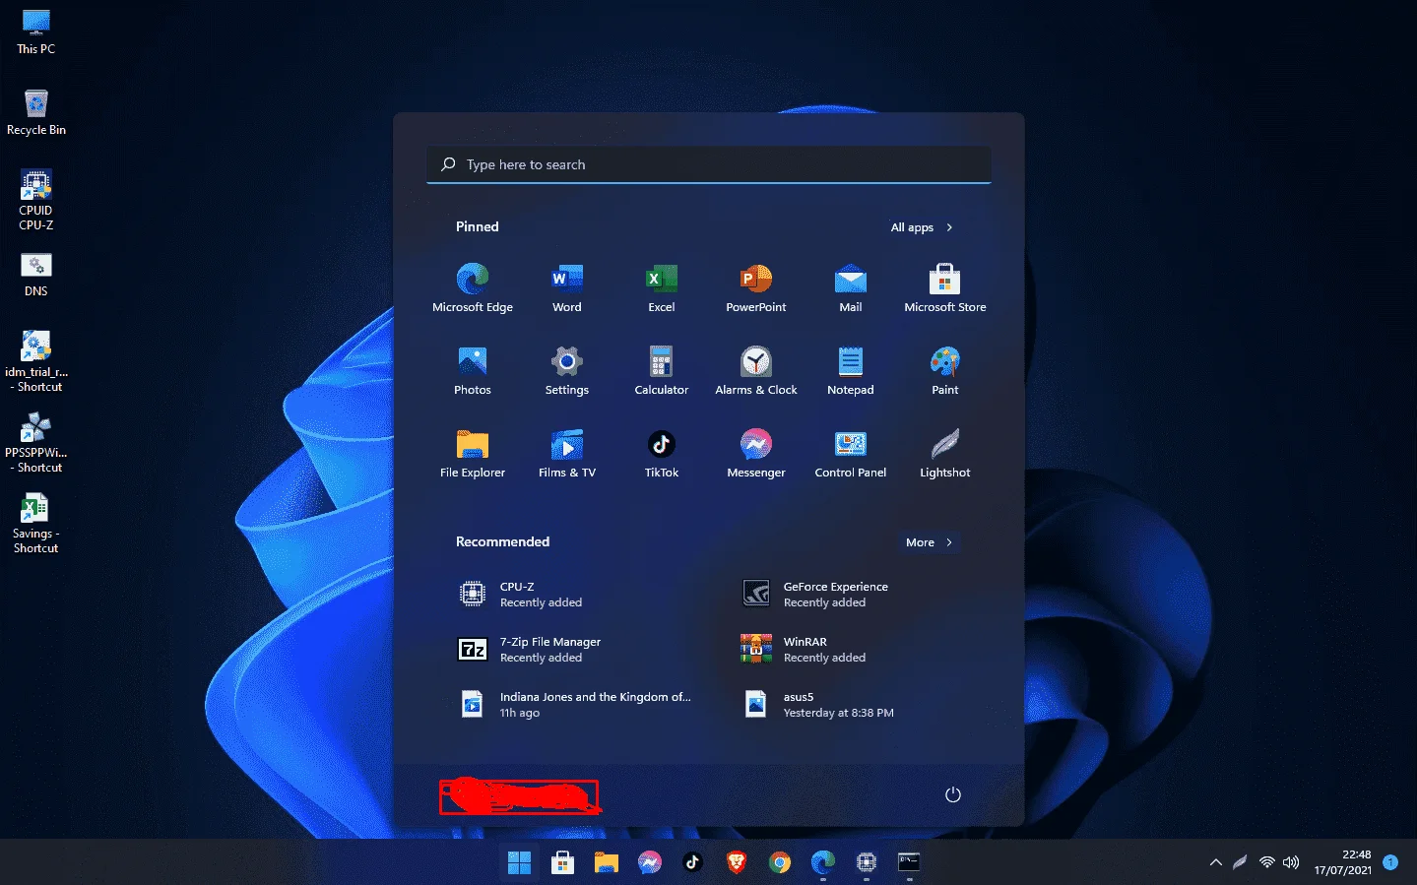
Task: Launch Word from the Pinned section
Action: click(x=567, y=287)
